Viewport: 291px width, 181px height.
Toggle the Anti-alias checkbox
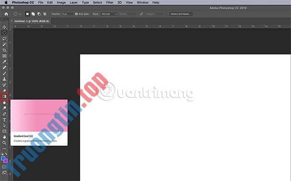click(76, 14)
